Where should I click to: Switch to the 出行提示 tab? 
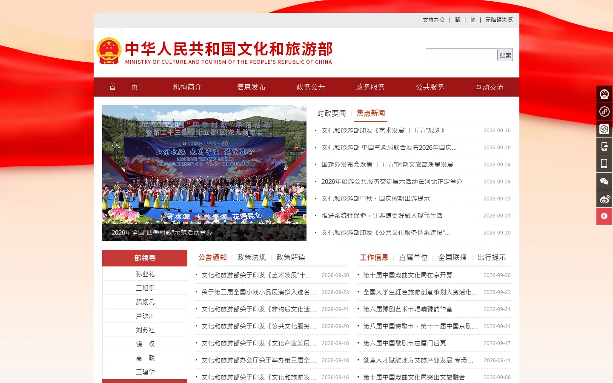point(492,257)
